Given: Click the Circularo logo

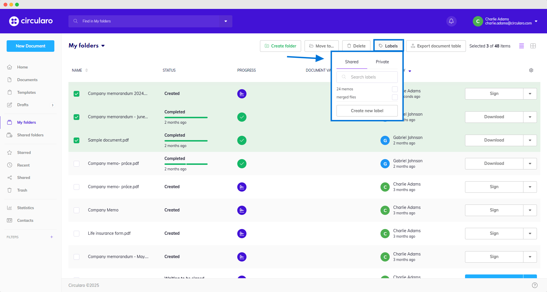Looking at the screenshot, I should 31,21.
